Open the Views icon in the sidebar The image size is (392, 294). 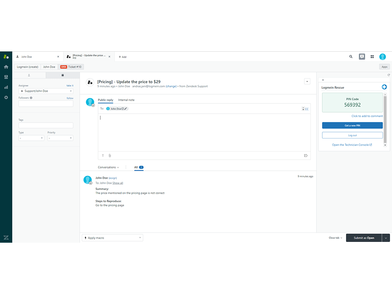point(6,77)
